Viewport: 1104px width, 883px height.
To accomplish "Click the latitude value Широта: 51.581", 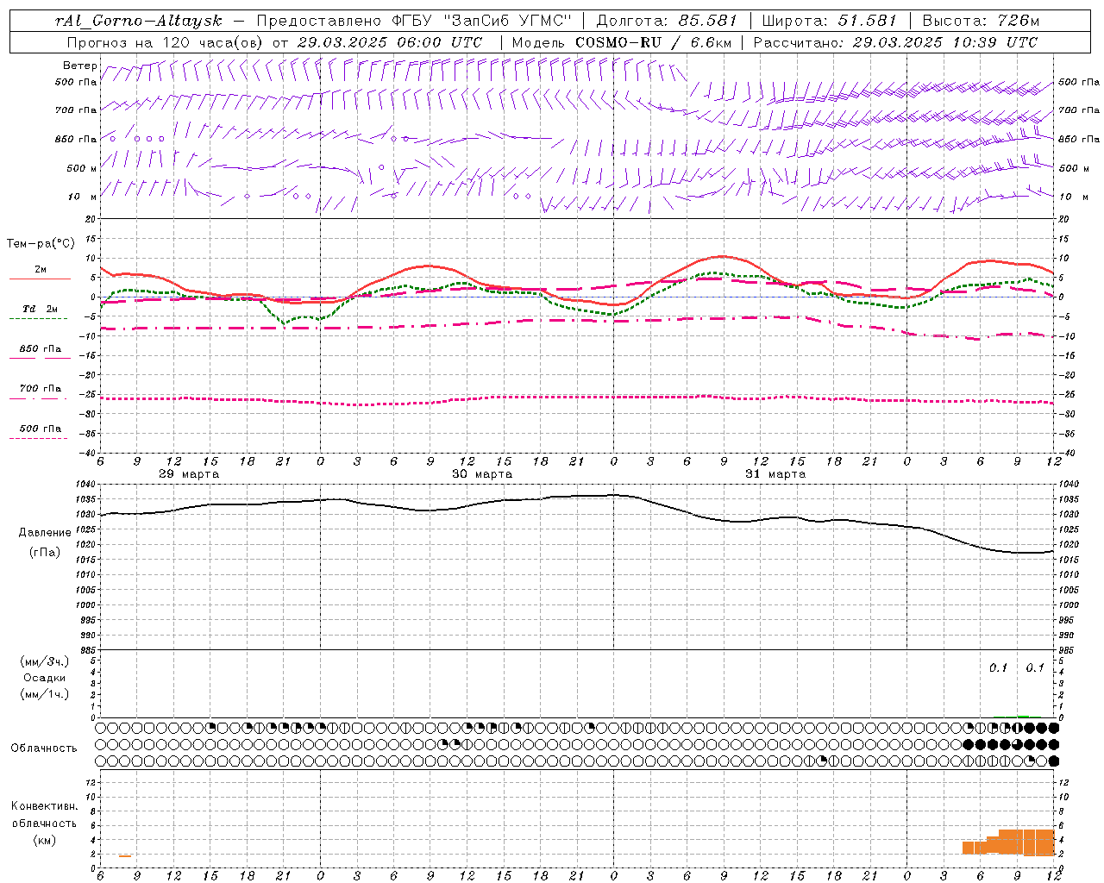I will pyautogui.click(x=830, y=21).
